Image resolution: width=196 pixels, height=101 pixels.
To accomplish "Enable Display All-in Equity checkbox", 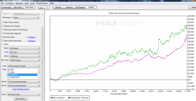I will click(3, 26).
